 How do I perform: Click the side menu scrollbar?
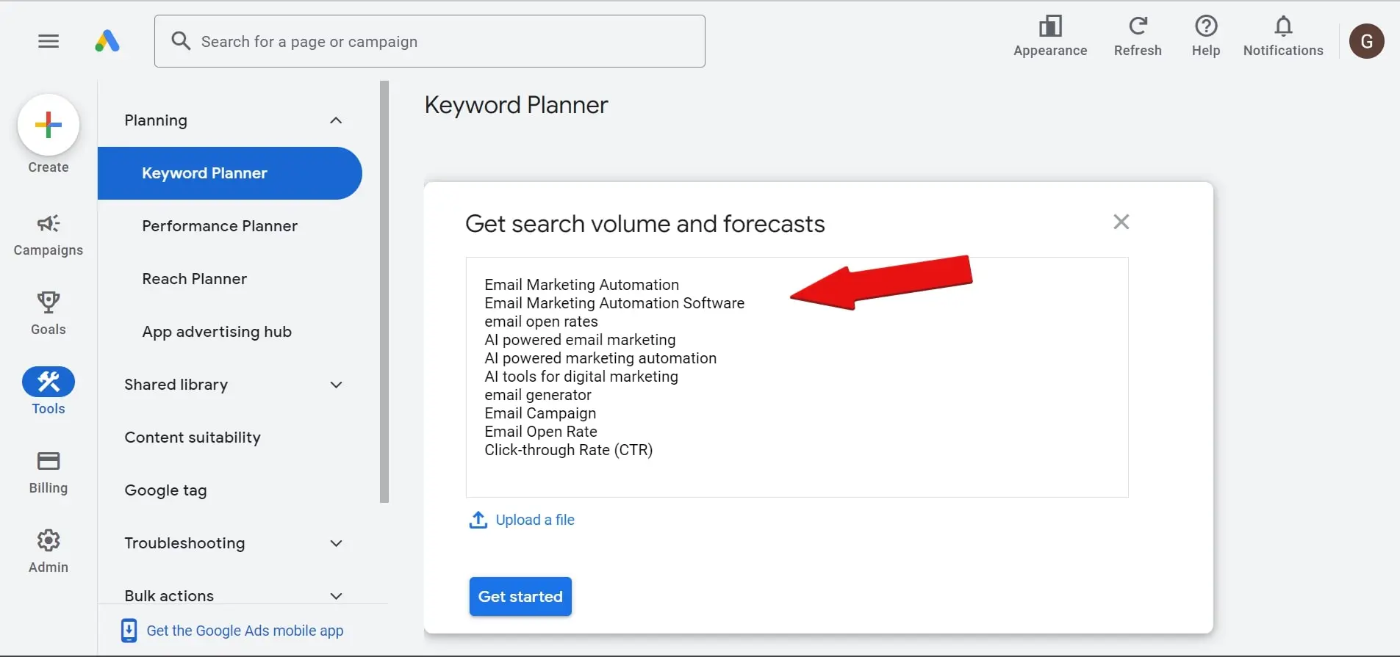tap(384, 291)
